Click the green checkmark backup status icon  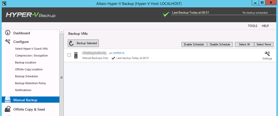point(166,14)
